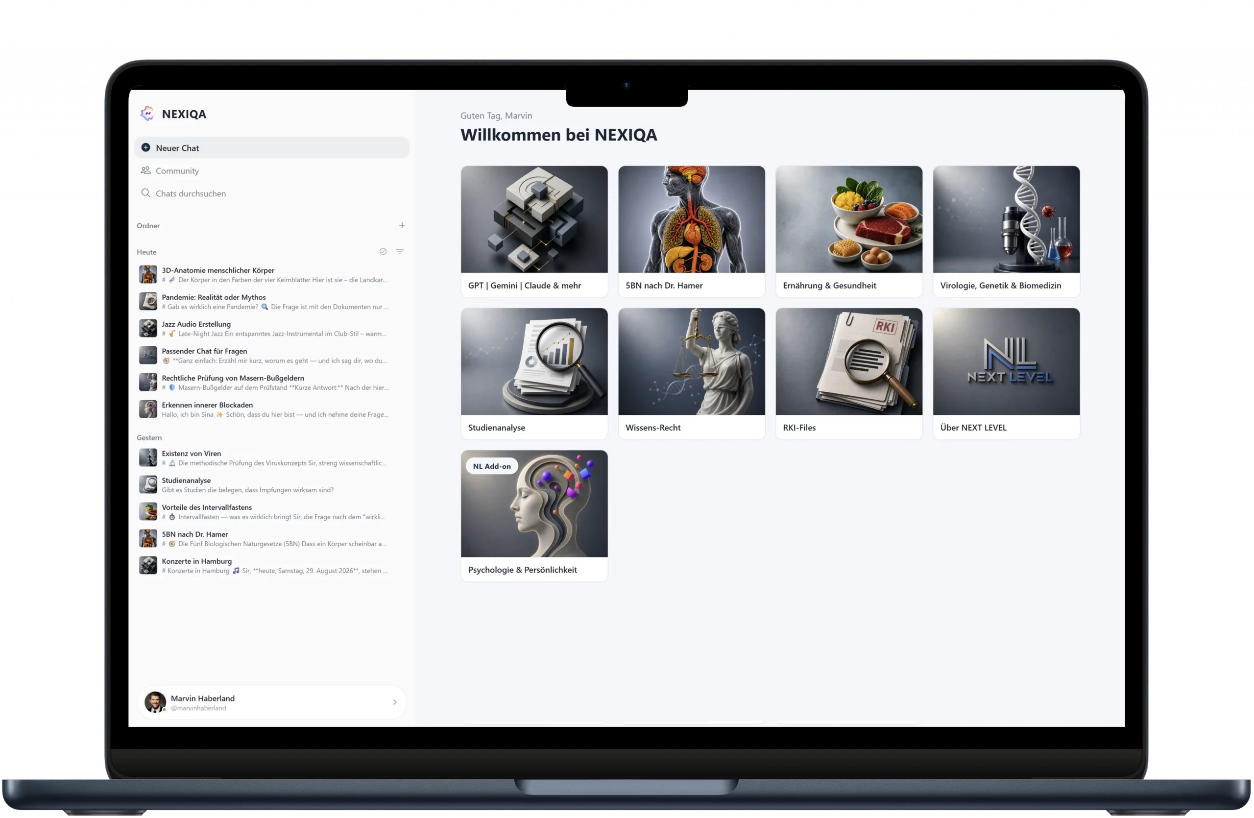Screen dimensions: 1254x818
Task: Click the Gestern section label
Action: tap(149, 437)
